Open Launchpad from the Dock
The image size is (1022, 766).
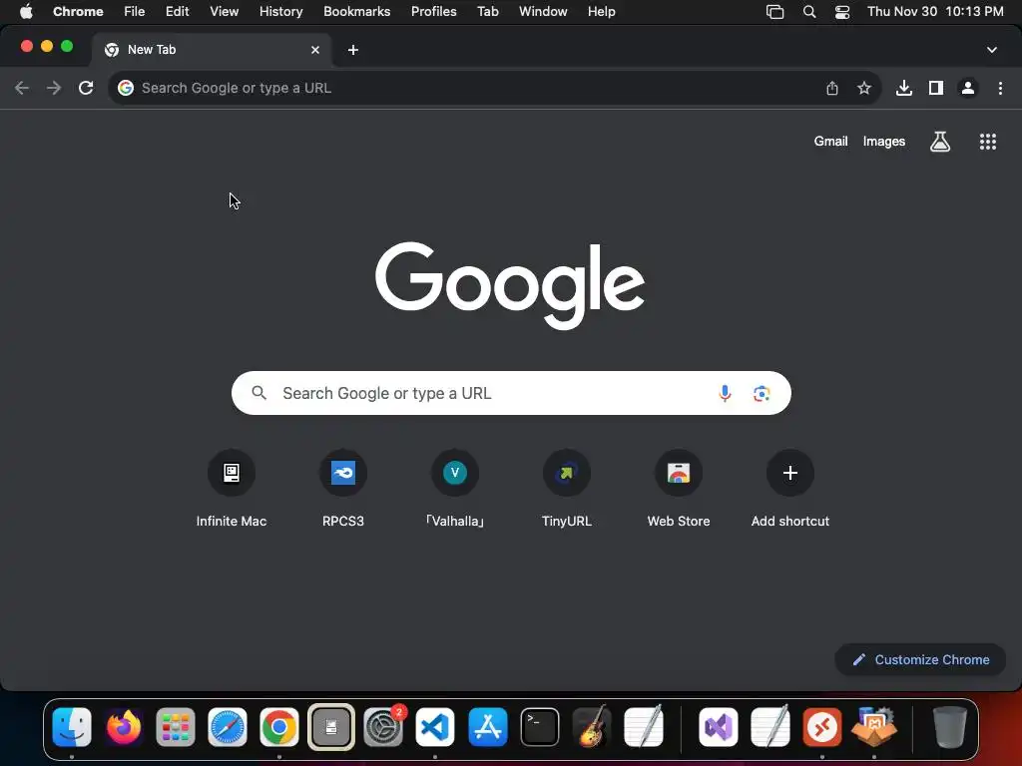(x=176, y=727)
